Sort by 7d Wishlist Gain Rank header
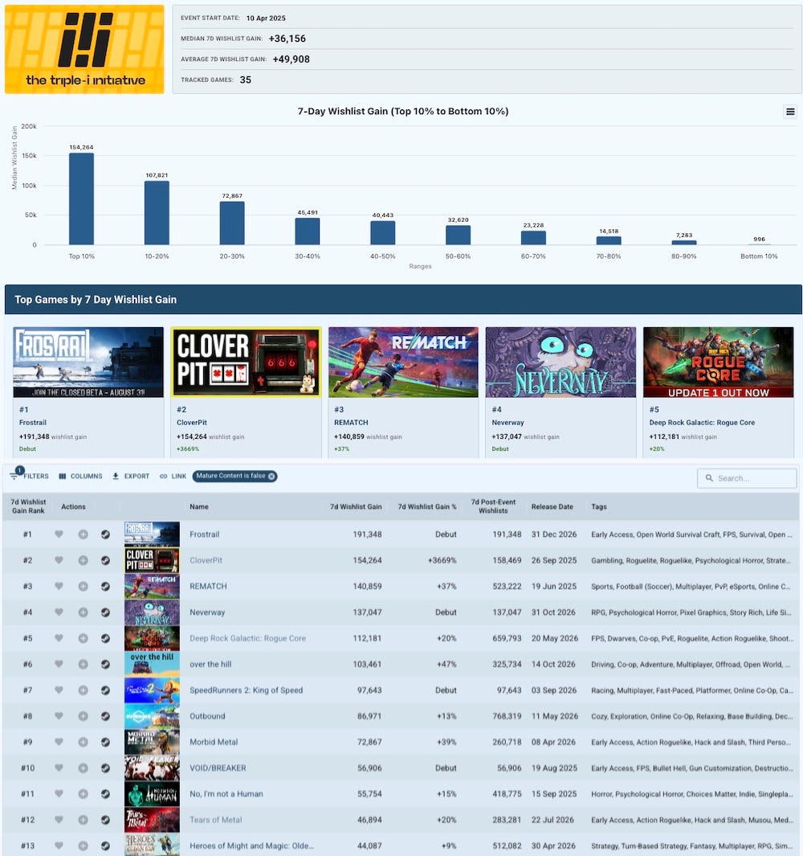This screenshot has width=803, height=856. click(28, 506)
